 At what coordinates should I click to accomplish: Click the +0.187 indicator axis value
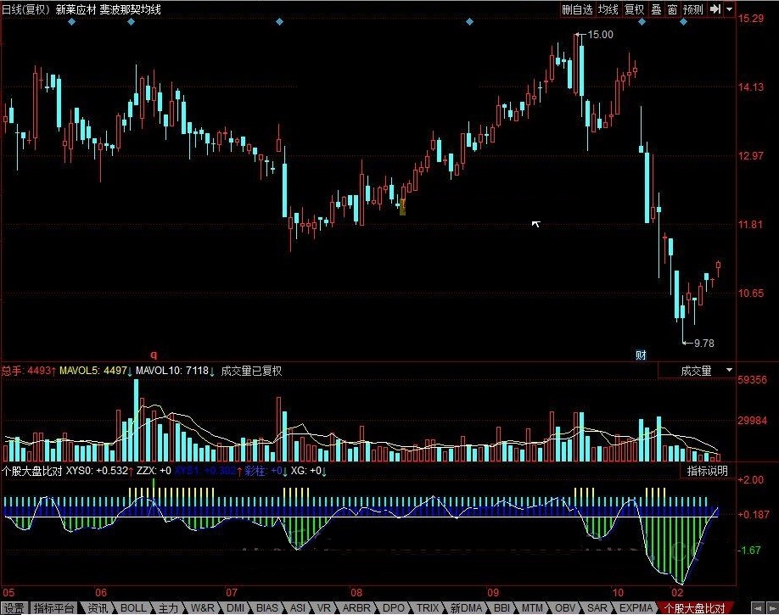[x=754, y=514]
